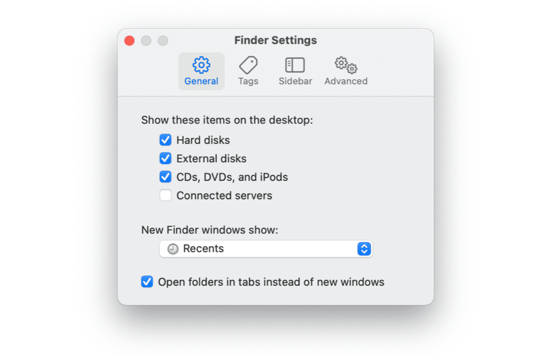Open the Tags pane icon
The width and height of the screenshot is (552, 355).
248,65
